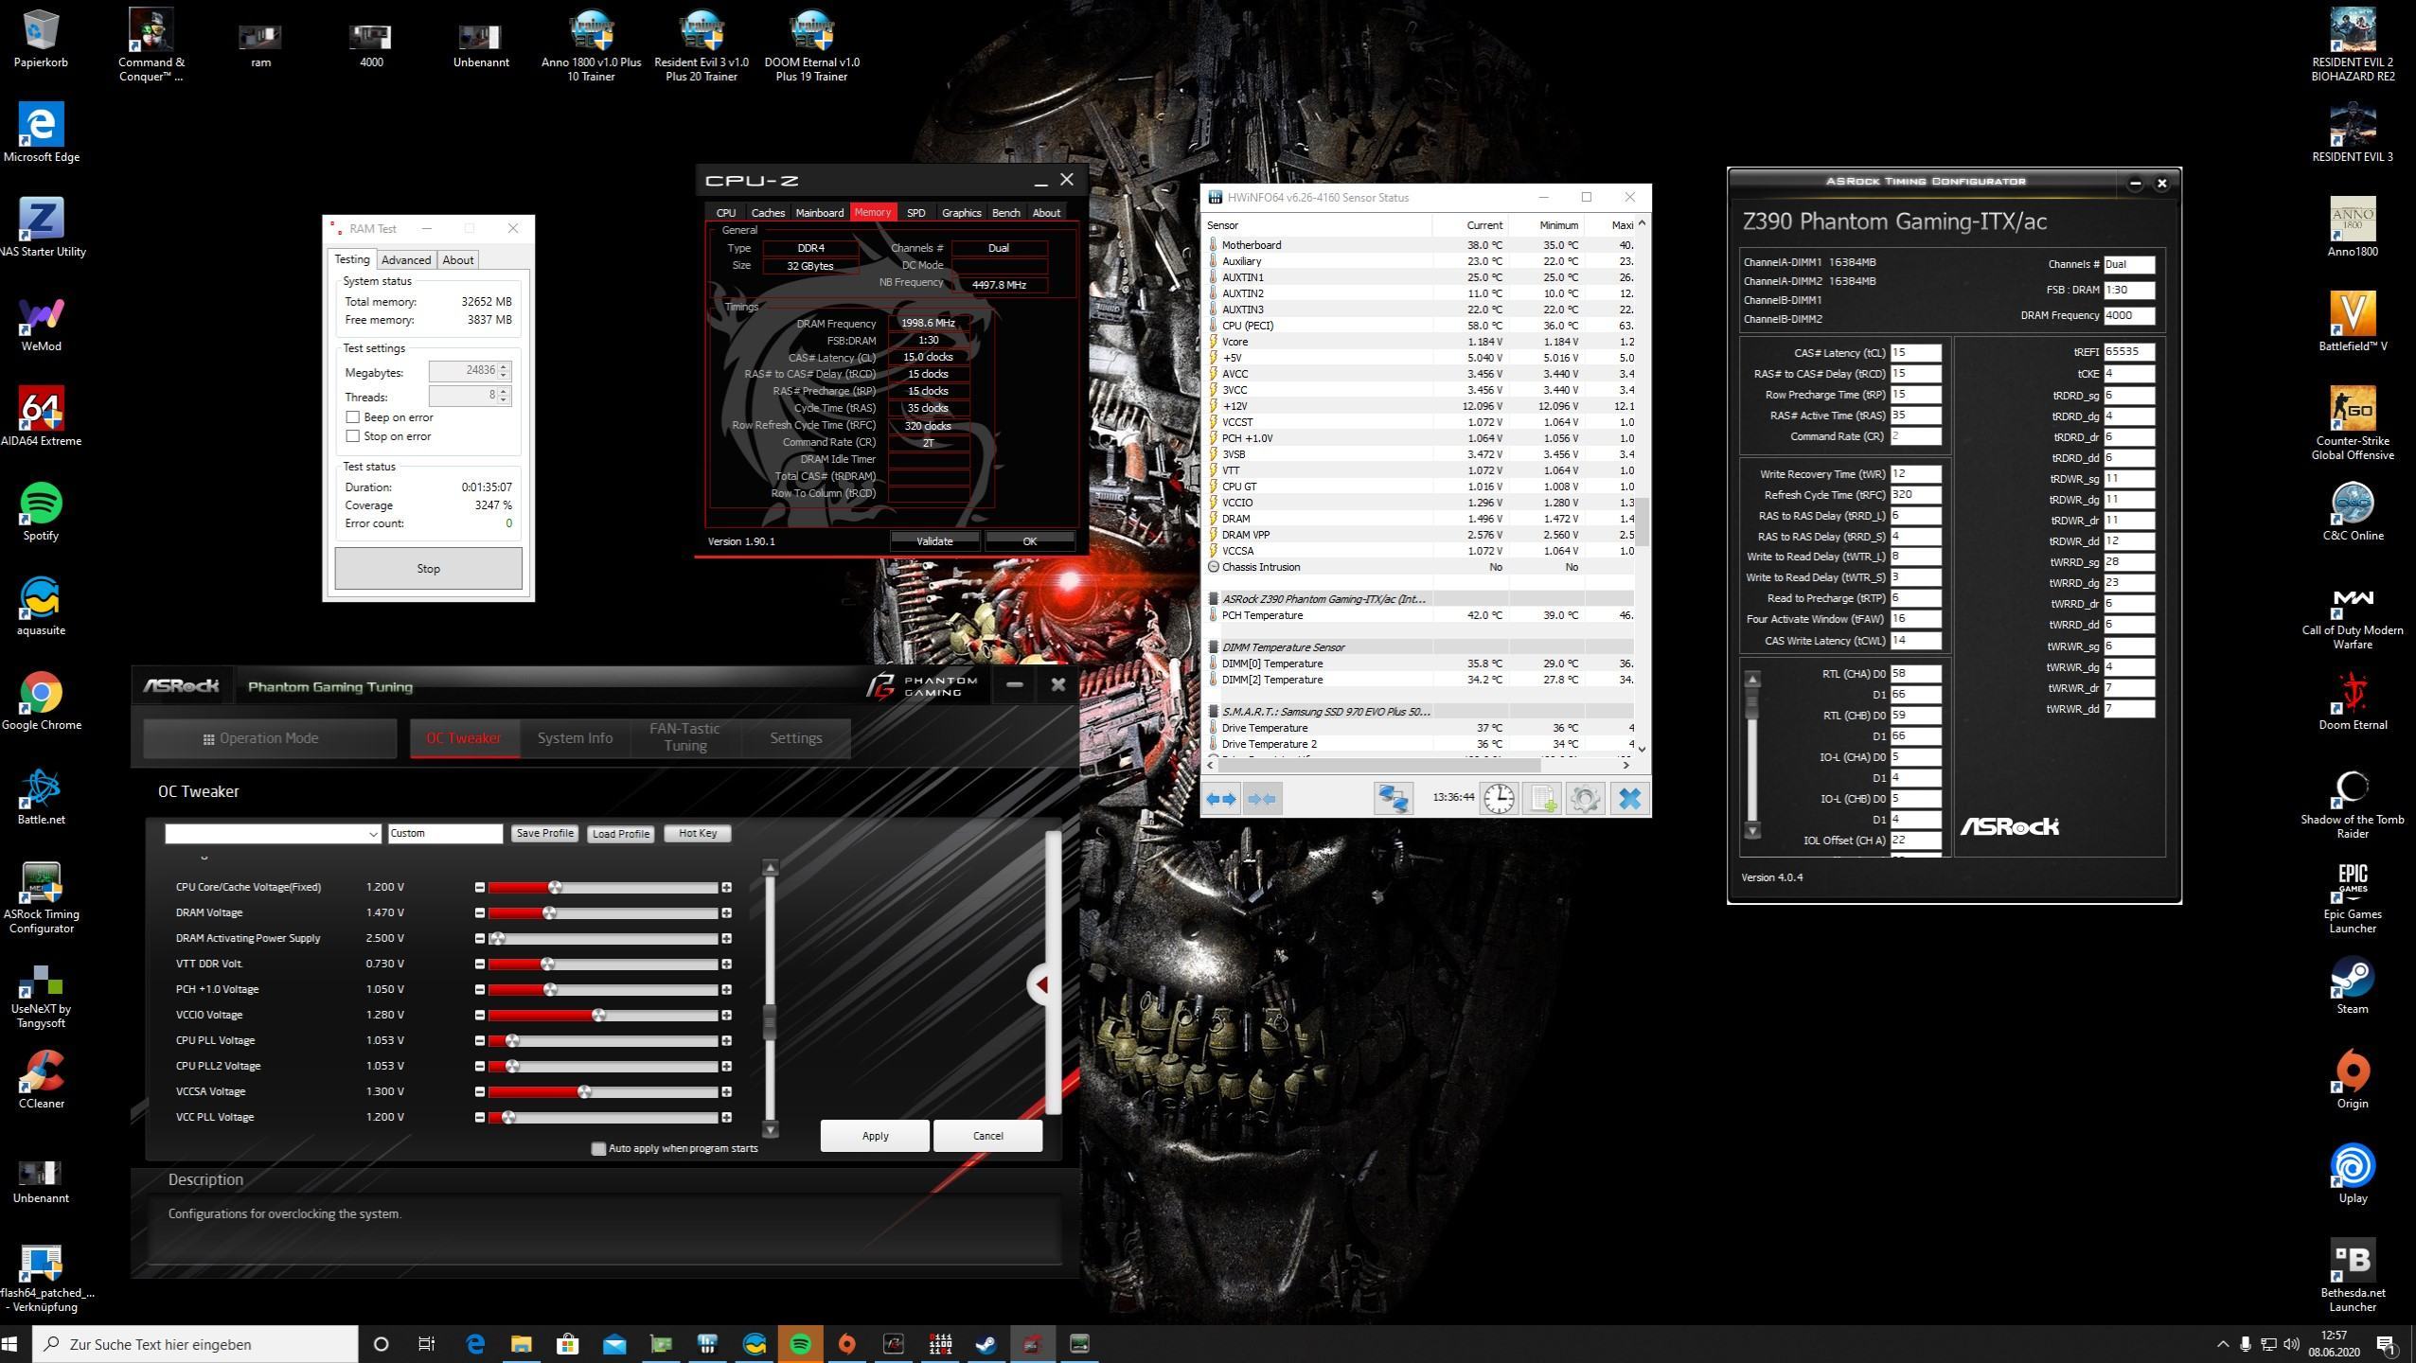The height and width of the screenshot is (1363, 2416).
Task: Open Steam in the Windows taskbar
Action: [x=986, y=1344]
